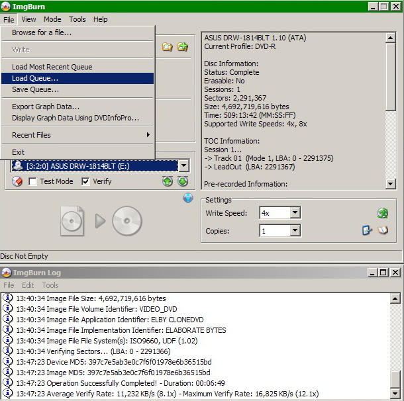This screenshot has width=404, height=401.
Task: Click the Current Profile: DVD-R line
Action: coord(240,46)
